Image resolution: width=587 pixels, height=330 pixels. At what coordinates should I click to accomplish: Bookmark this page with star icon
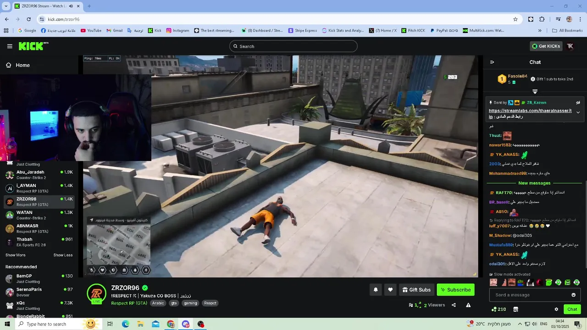[515, 19]
